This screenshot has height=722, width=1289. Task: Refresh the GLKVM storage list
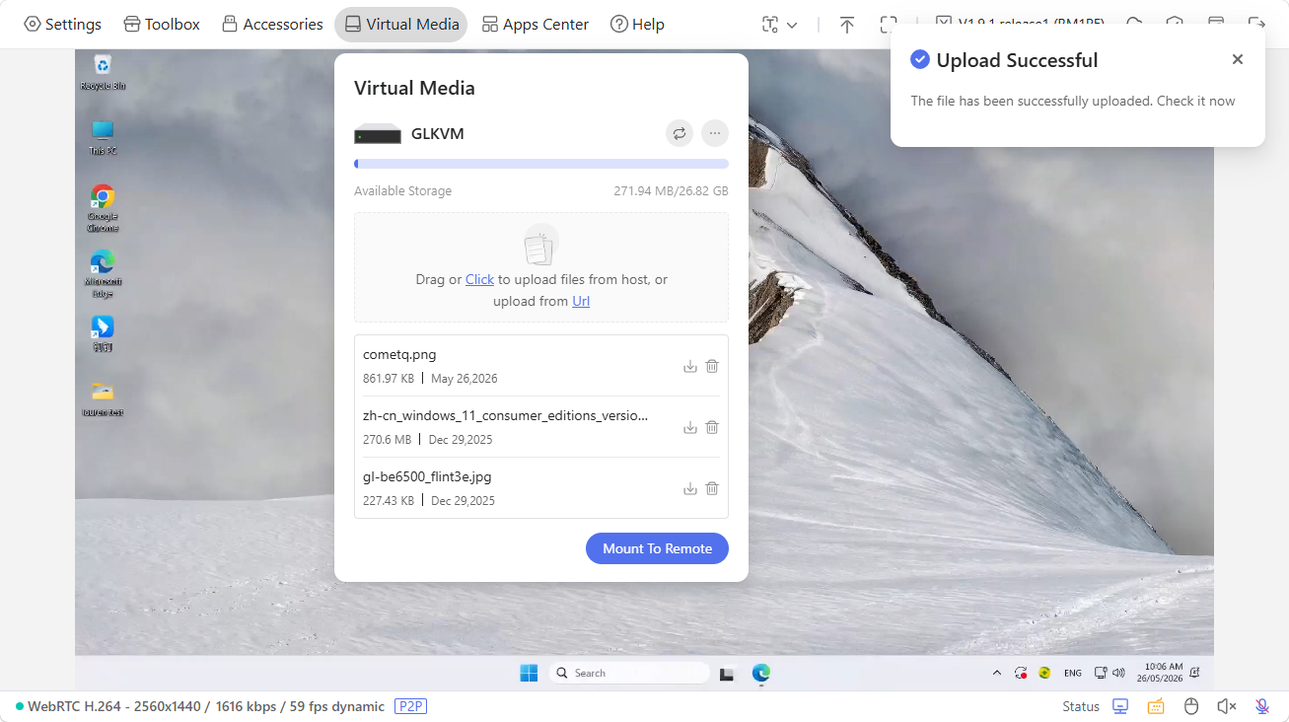pos(680,133)
